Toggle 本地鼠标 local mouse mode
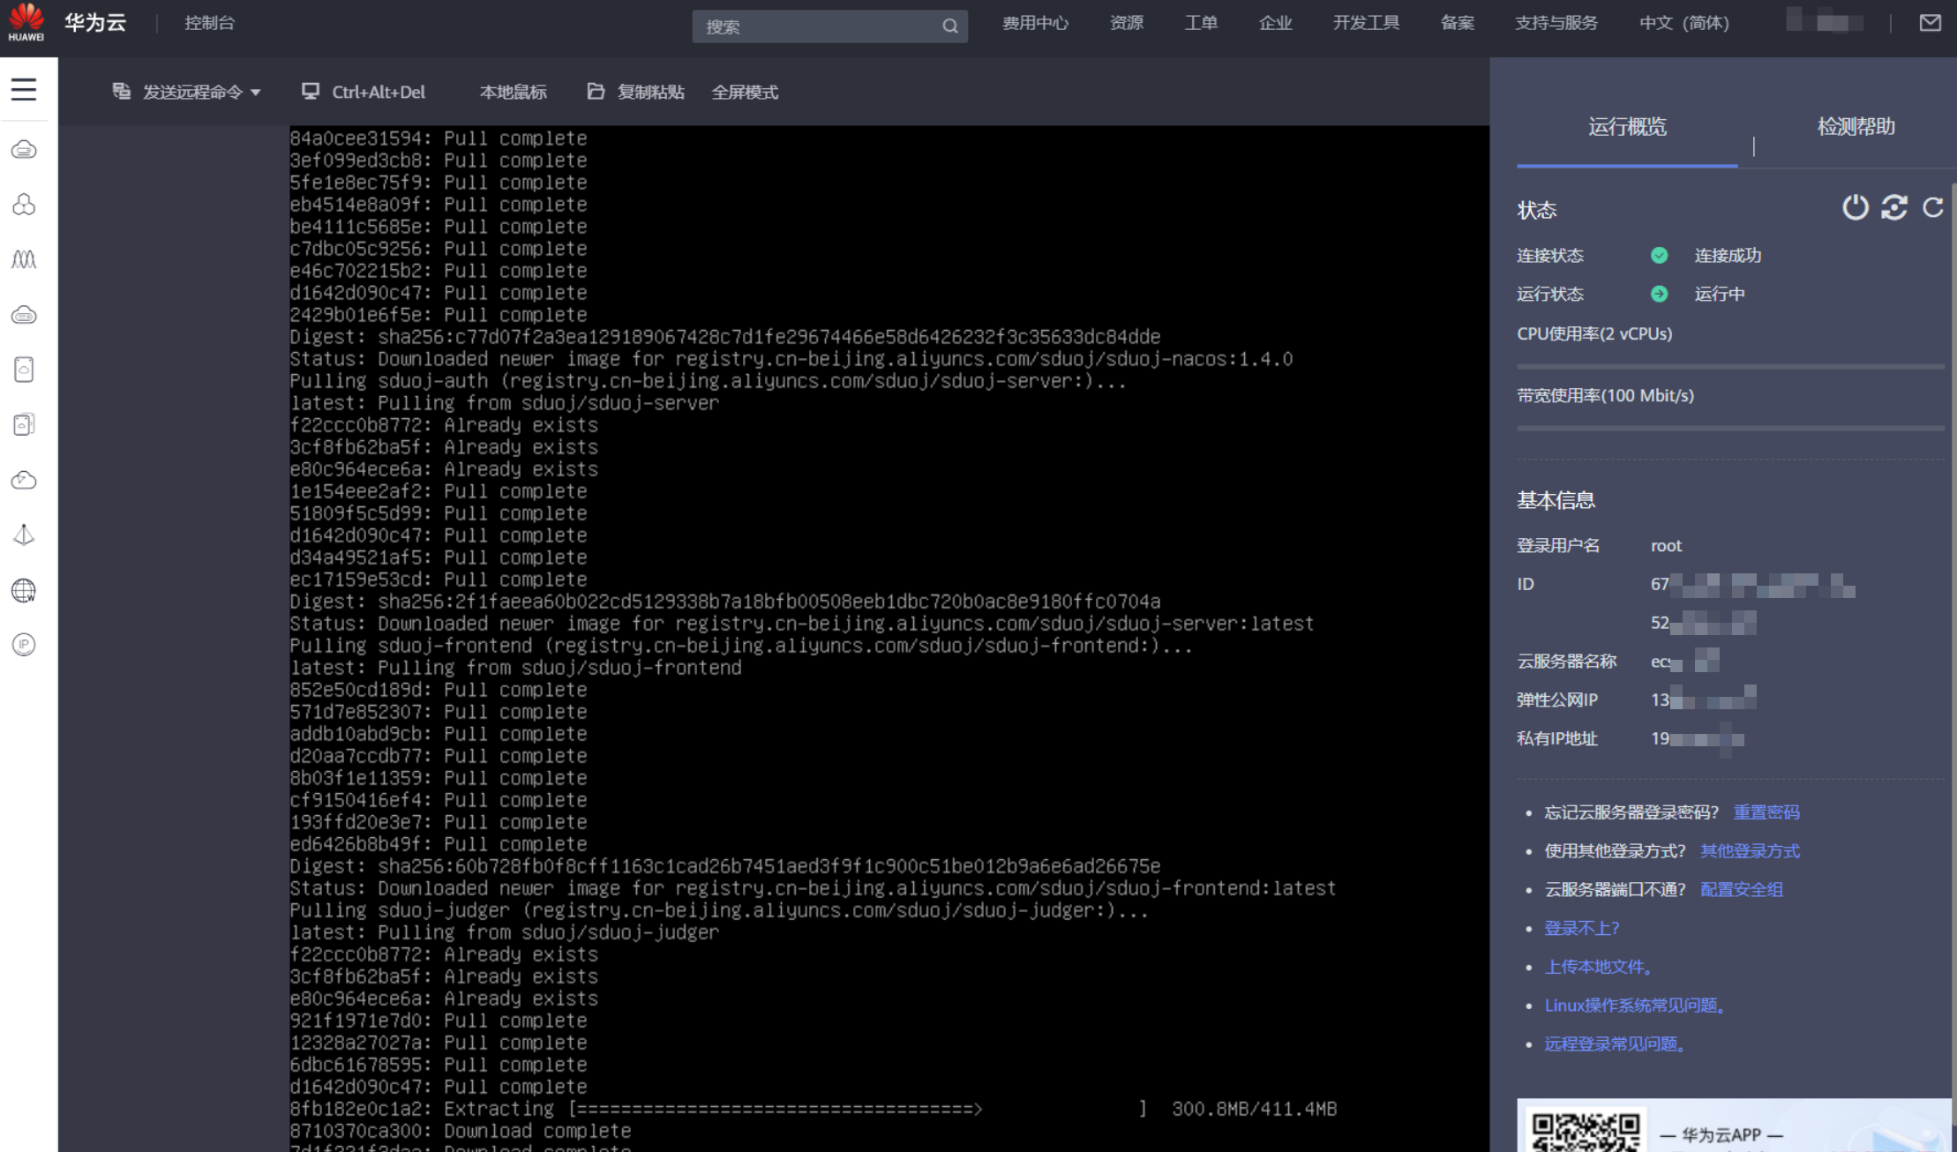Image resolution: width=1957 pixels, height=1152 pixels. point(513,92)
